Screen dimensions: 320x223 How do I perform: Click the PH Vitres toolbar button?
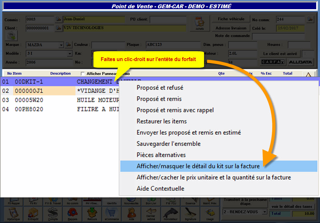(x=92, y=201)
